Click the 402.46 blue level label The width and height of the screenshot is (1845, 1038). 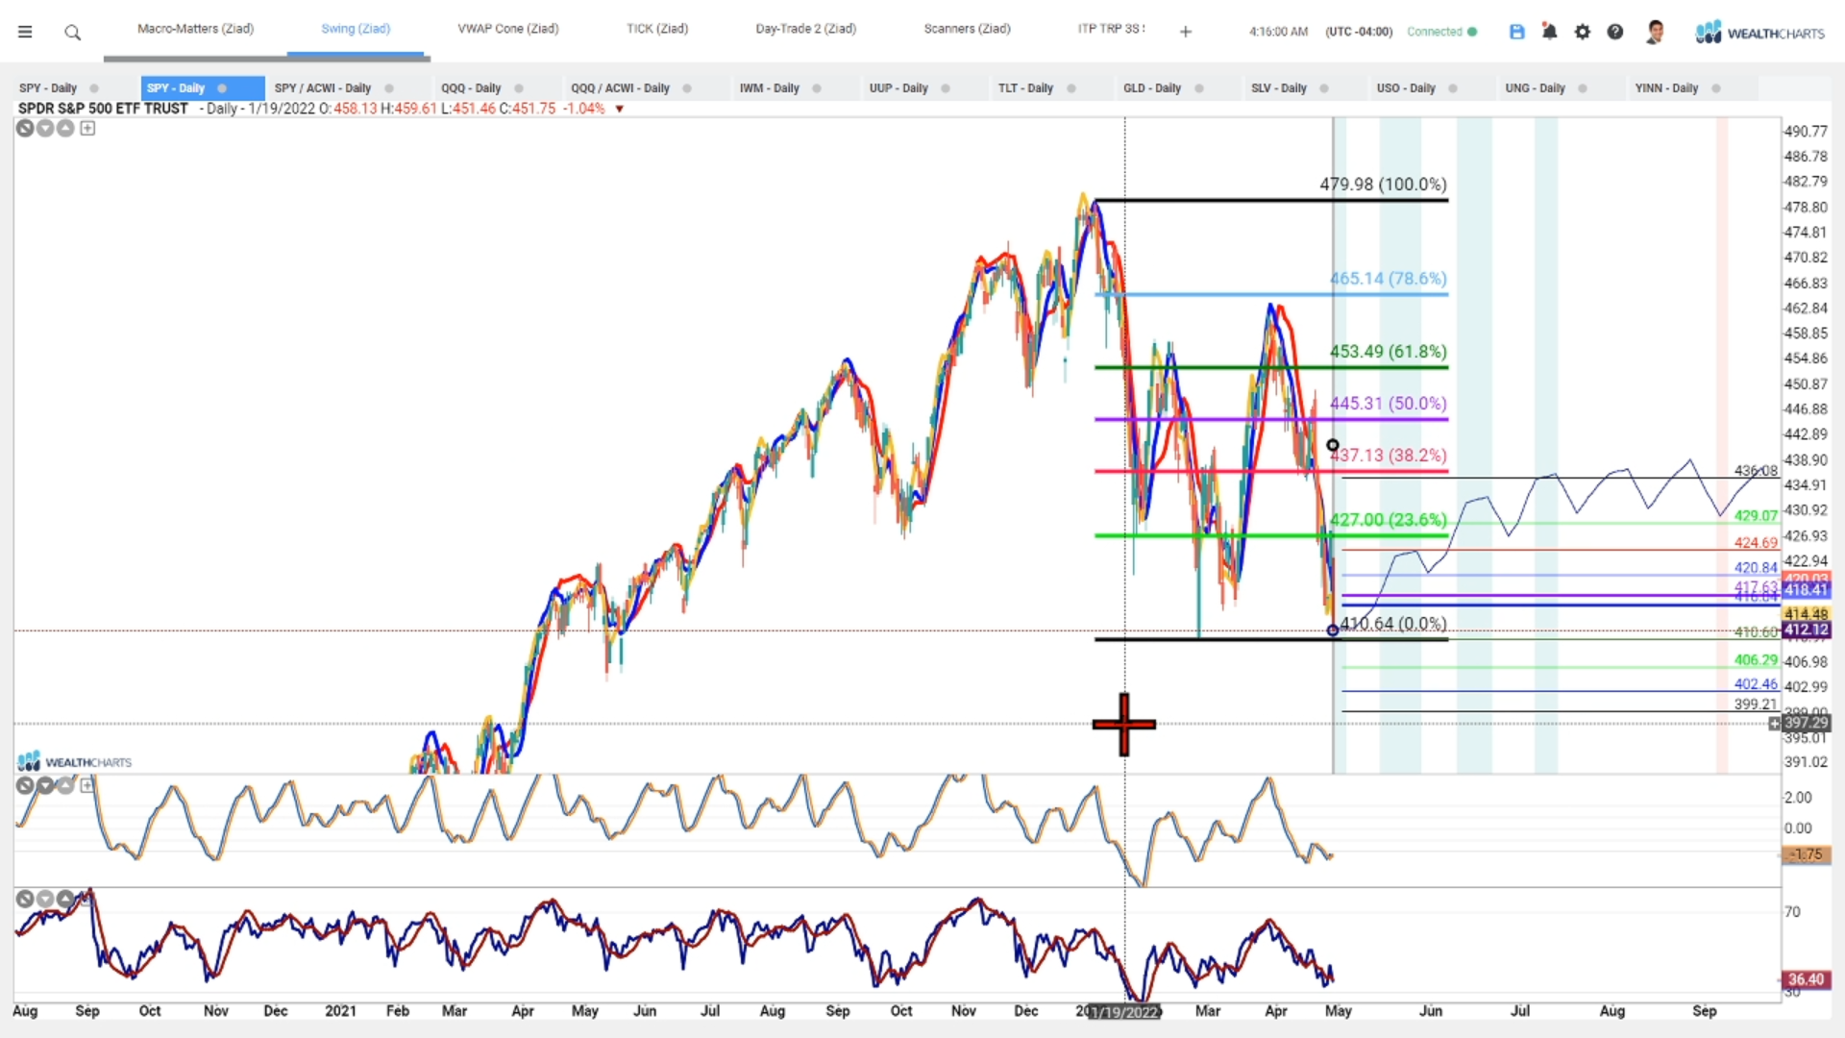point(1756,684)
